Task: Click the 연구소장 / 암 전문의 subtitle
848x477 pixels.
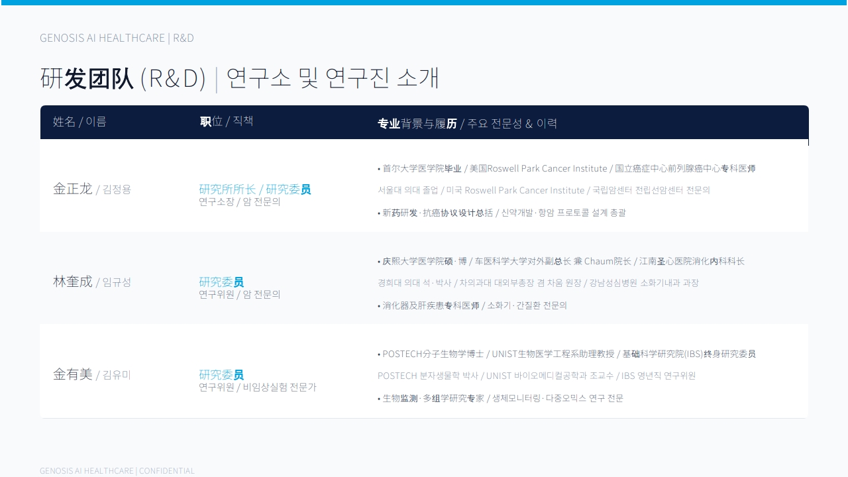Action: coord(240,201)
